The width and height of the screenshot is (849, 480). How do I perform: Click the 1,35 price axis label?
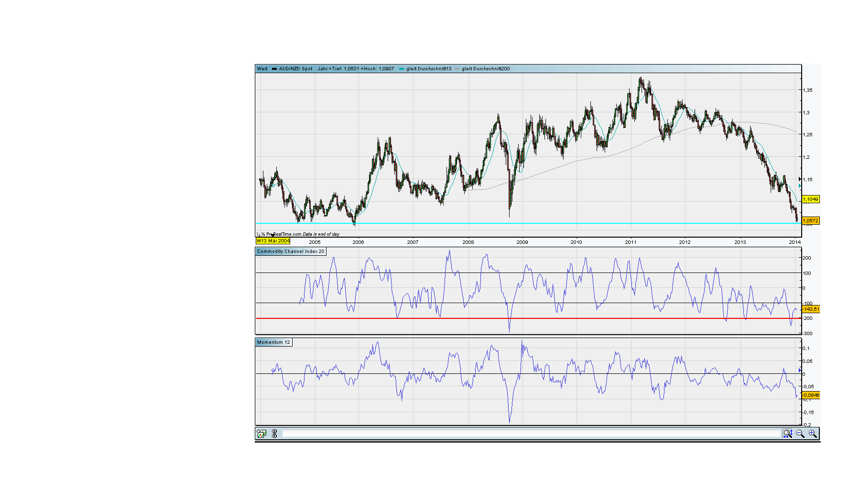(807, 90)
